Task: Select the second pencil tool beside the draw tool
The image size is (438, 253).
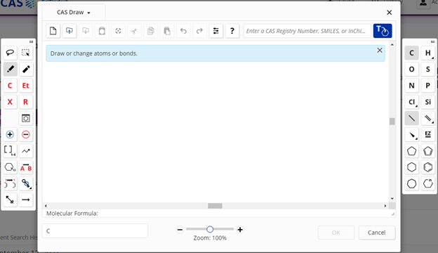Action: (26, 69)
